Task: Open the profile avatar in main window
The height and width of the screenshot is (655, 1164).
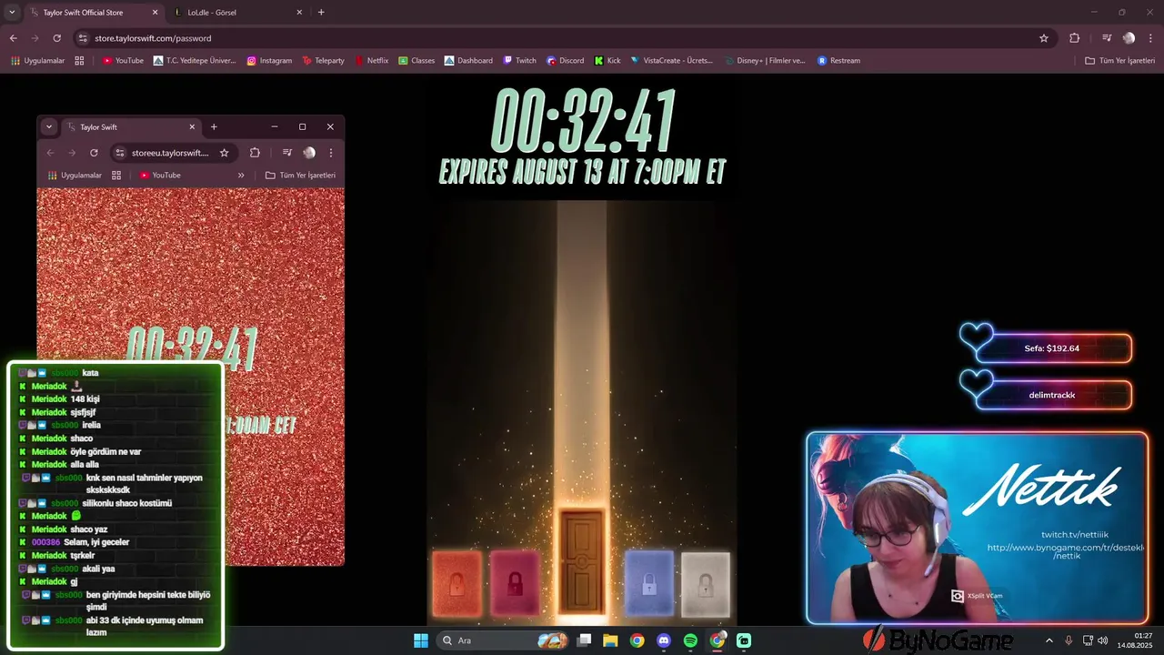Action: point(1129,38)
